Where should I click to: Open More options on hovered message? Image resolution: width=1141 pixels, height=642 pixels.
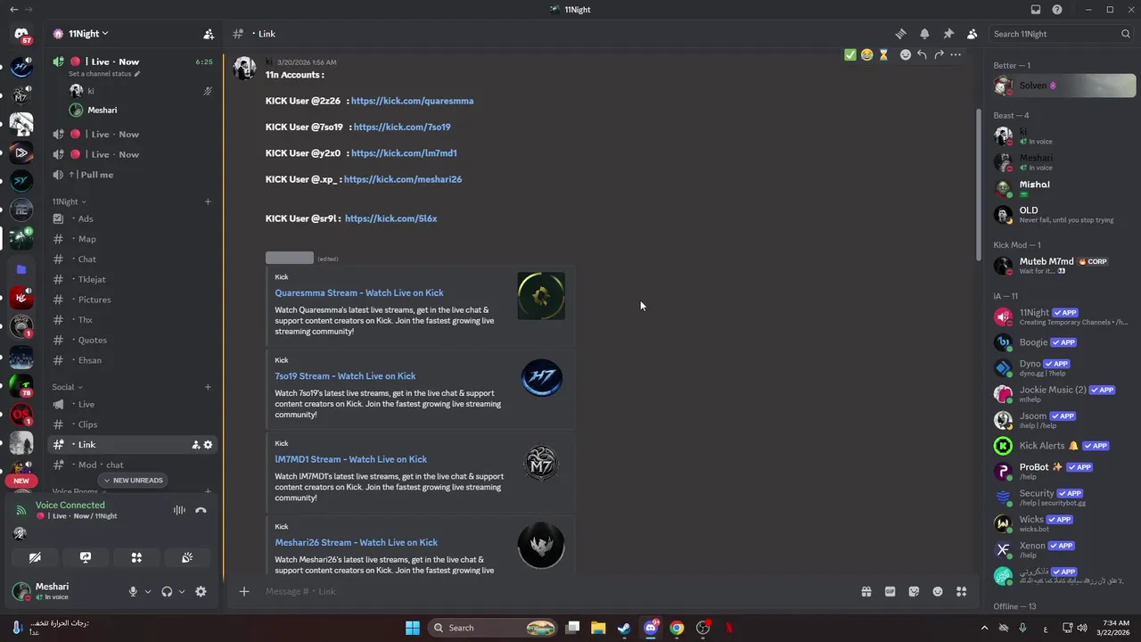(x=956, y=54)
